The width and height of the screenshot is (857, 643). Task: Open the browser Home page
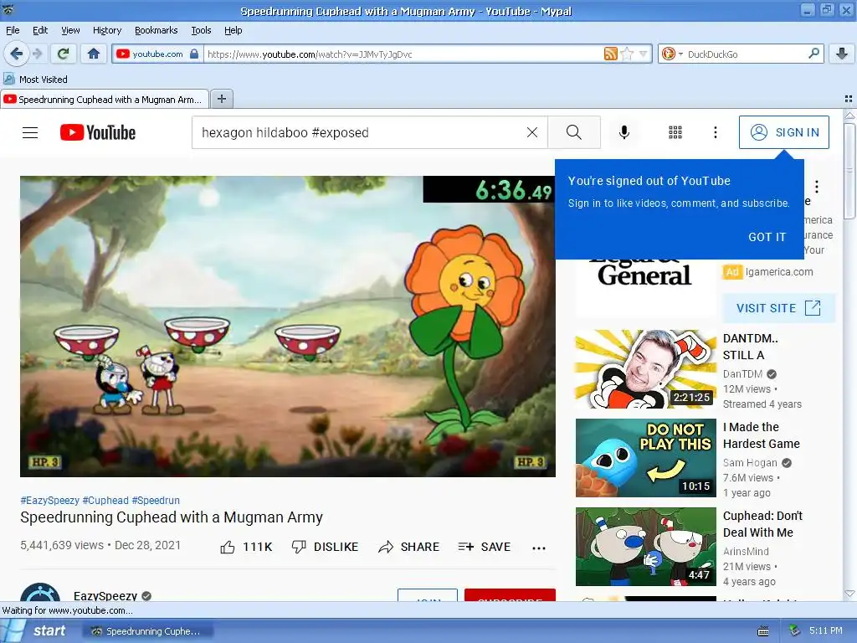pos(94,54)
